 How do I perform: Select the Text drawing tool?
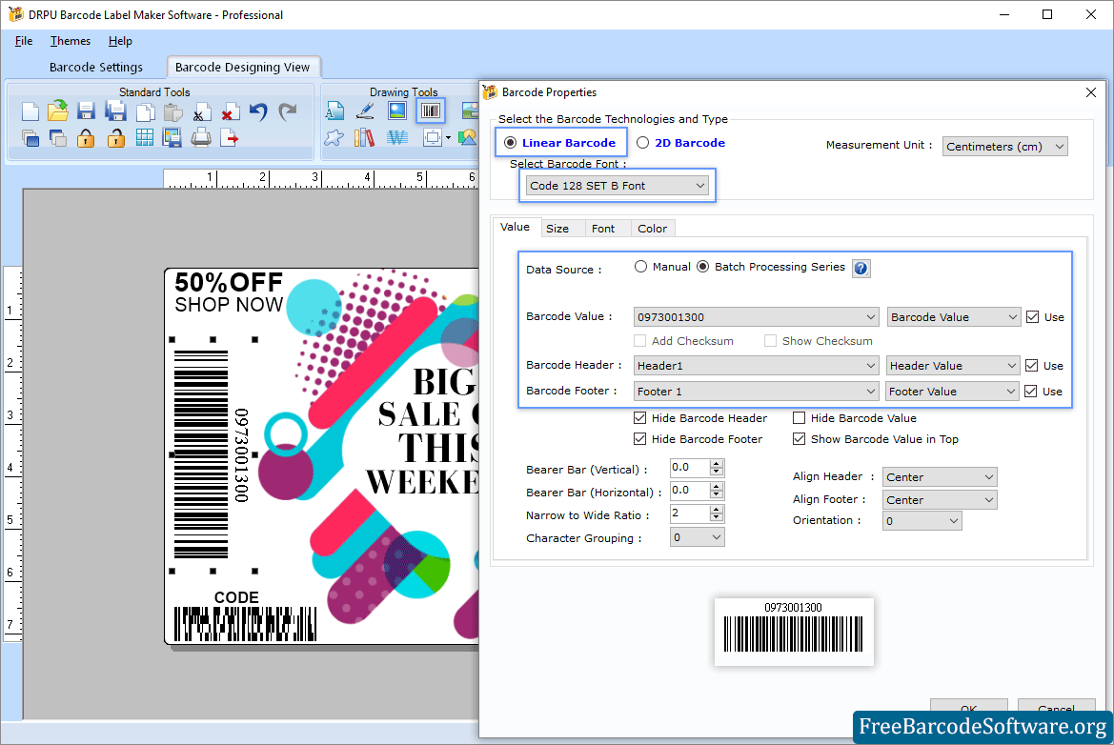[x=334, y=111]
